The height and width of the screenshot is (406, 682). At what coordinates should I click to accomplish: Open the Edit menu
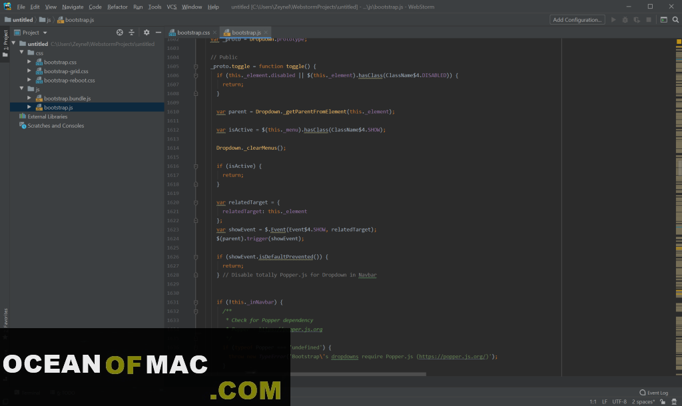(x=35, y=7)
